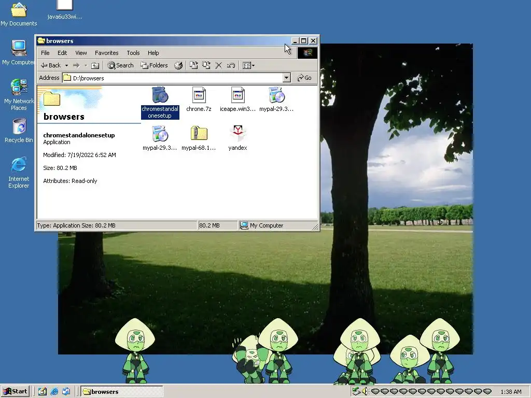Click the Windows logo throbber in browsers window
Image resolution: width=531 pixels, height=398 pixels.
[x=307, y=53]
